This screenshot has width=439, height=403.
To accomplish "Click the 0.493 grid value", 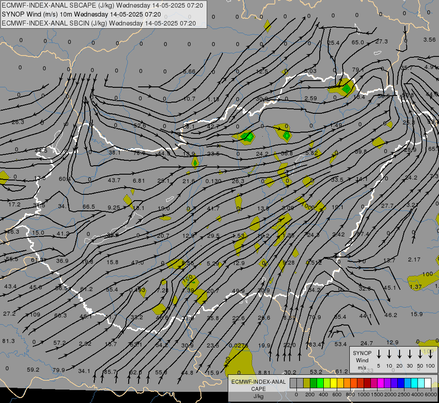I will coord(138,290).
